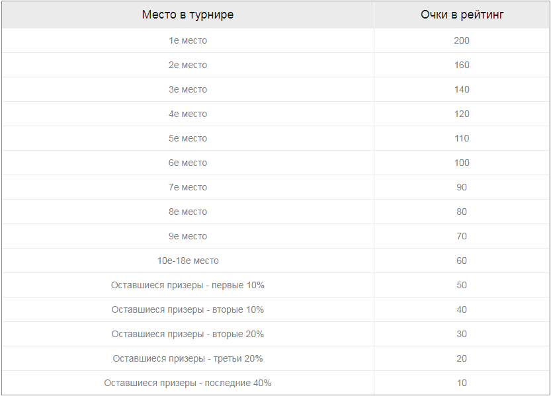Image resolution: width=551 pixels, height=396 pixels.
Task: Click the "Очки в рейтинг" column header
Action: (x=462, y=15)
